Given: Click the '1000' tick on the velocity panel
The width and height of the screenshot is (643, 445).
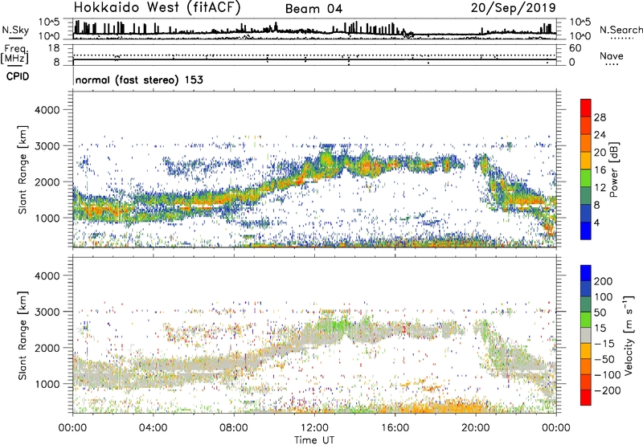Looking at the screenshot, I should 47,384.
